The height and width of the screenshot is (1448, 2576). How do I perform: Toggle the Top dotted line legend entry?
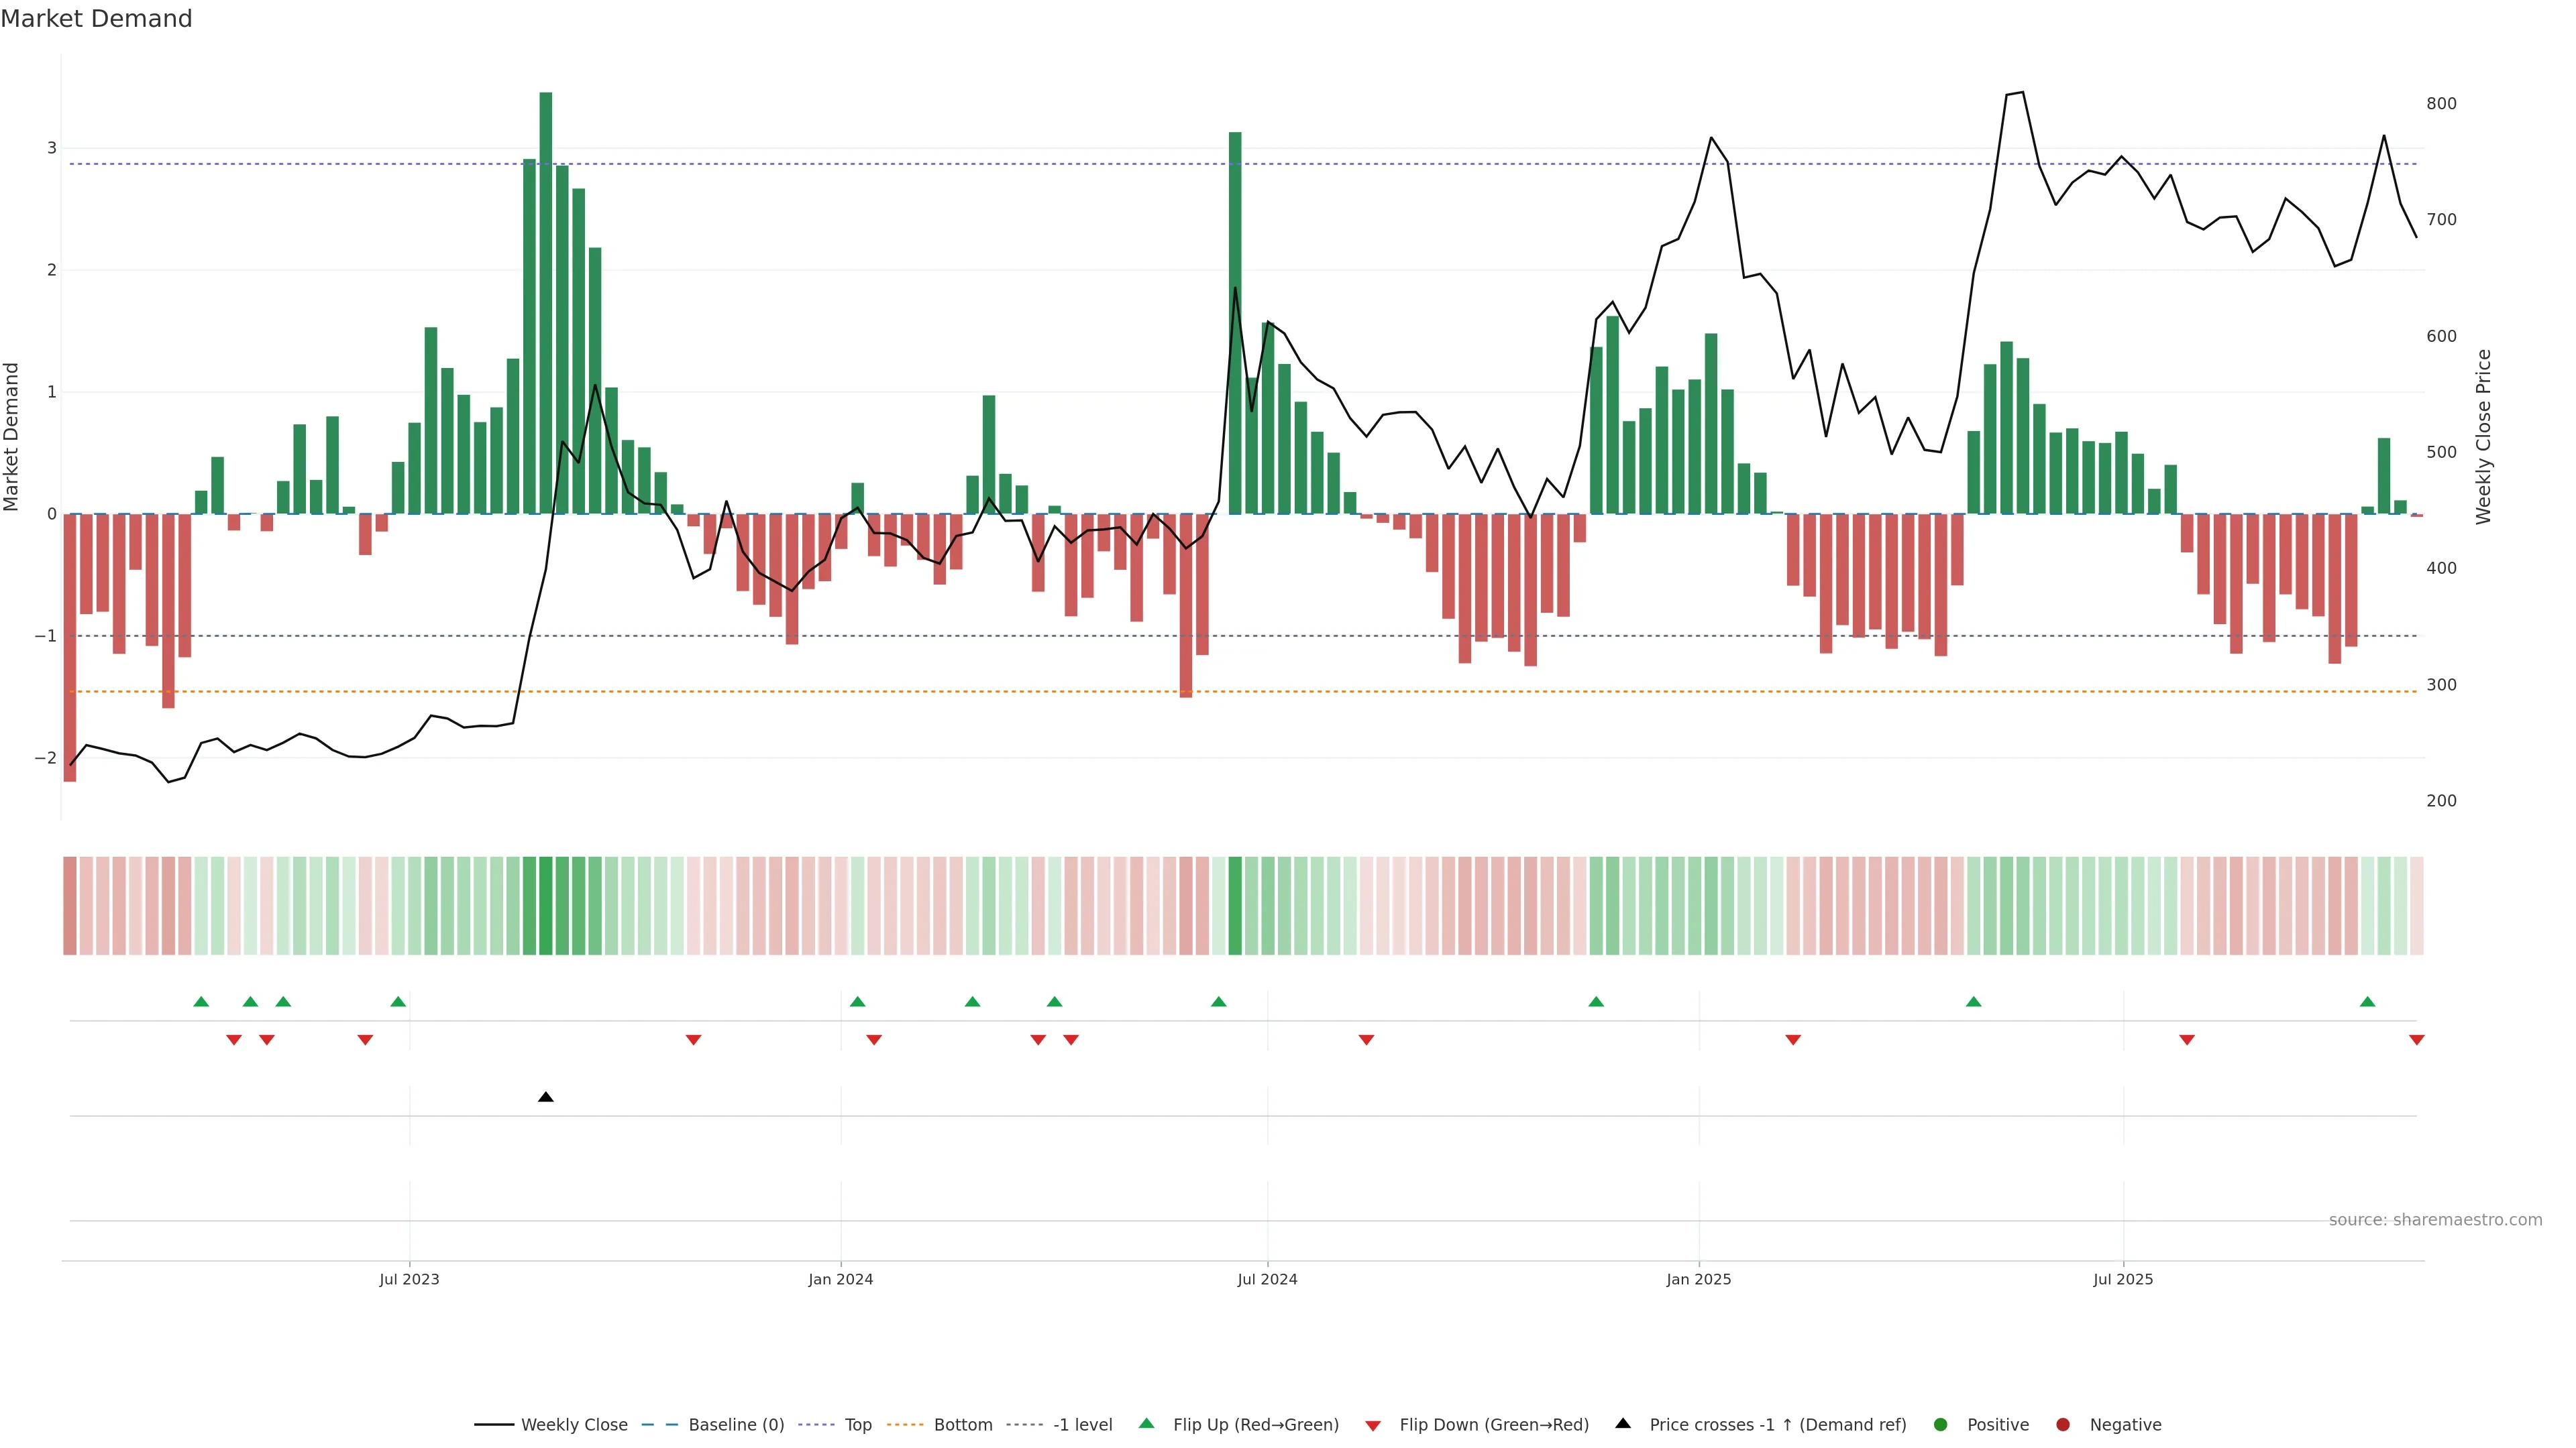[857, 1424]
